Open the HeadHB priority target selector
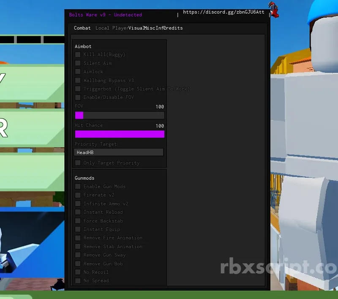 tap(119, 152)
